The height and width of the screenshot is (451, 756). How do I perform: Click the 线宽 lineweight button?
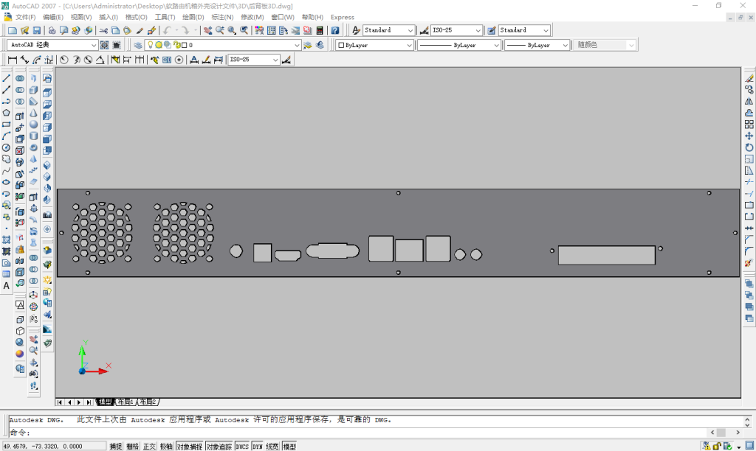pos(272,447)
